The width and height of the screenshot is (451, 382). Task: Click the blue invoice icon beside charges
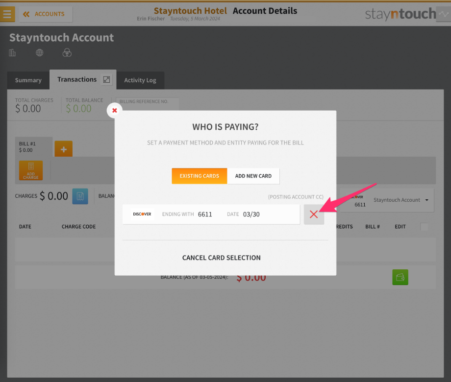click(80, 196)
